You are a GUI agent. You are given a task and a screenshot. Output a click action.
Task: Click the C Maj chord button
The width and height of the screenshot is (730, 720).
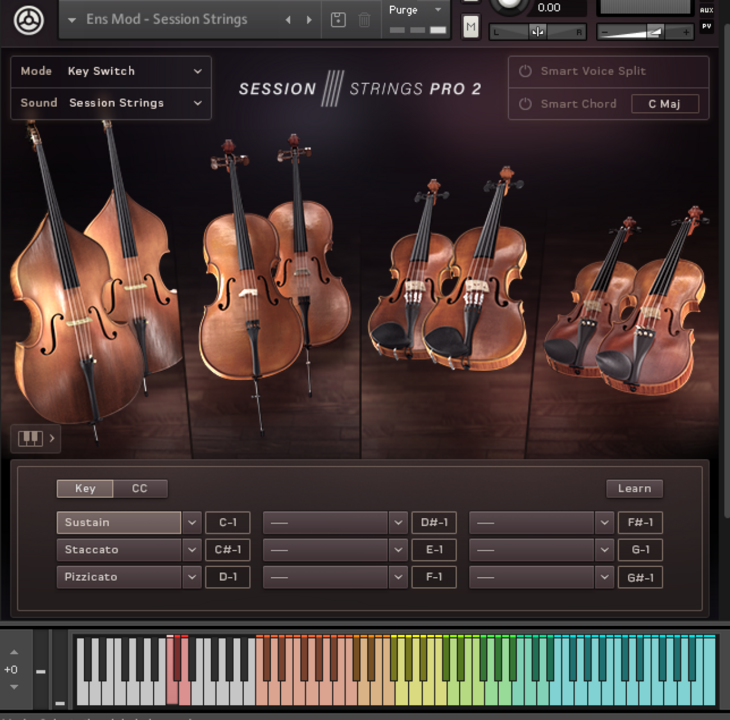[665, 104]
